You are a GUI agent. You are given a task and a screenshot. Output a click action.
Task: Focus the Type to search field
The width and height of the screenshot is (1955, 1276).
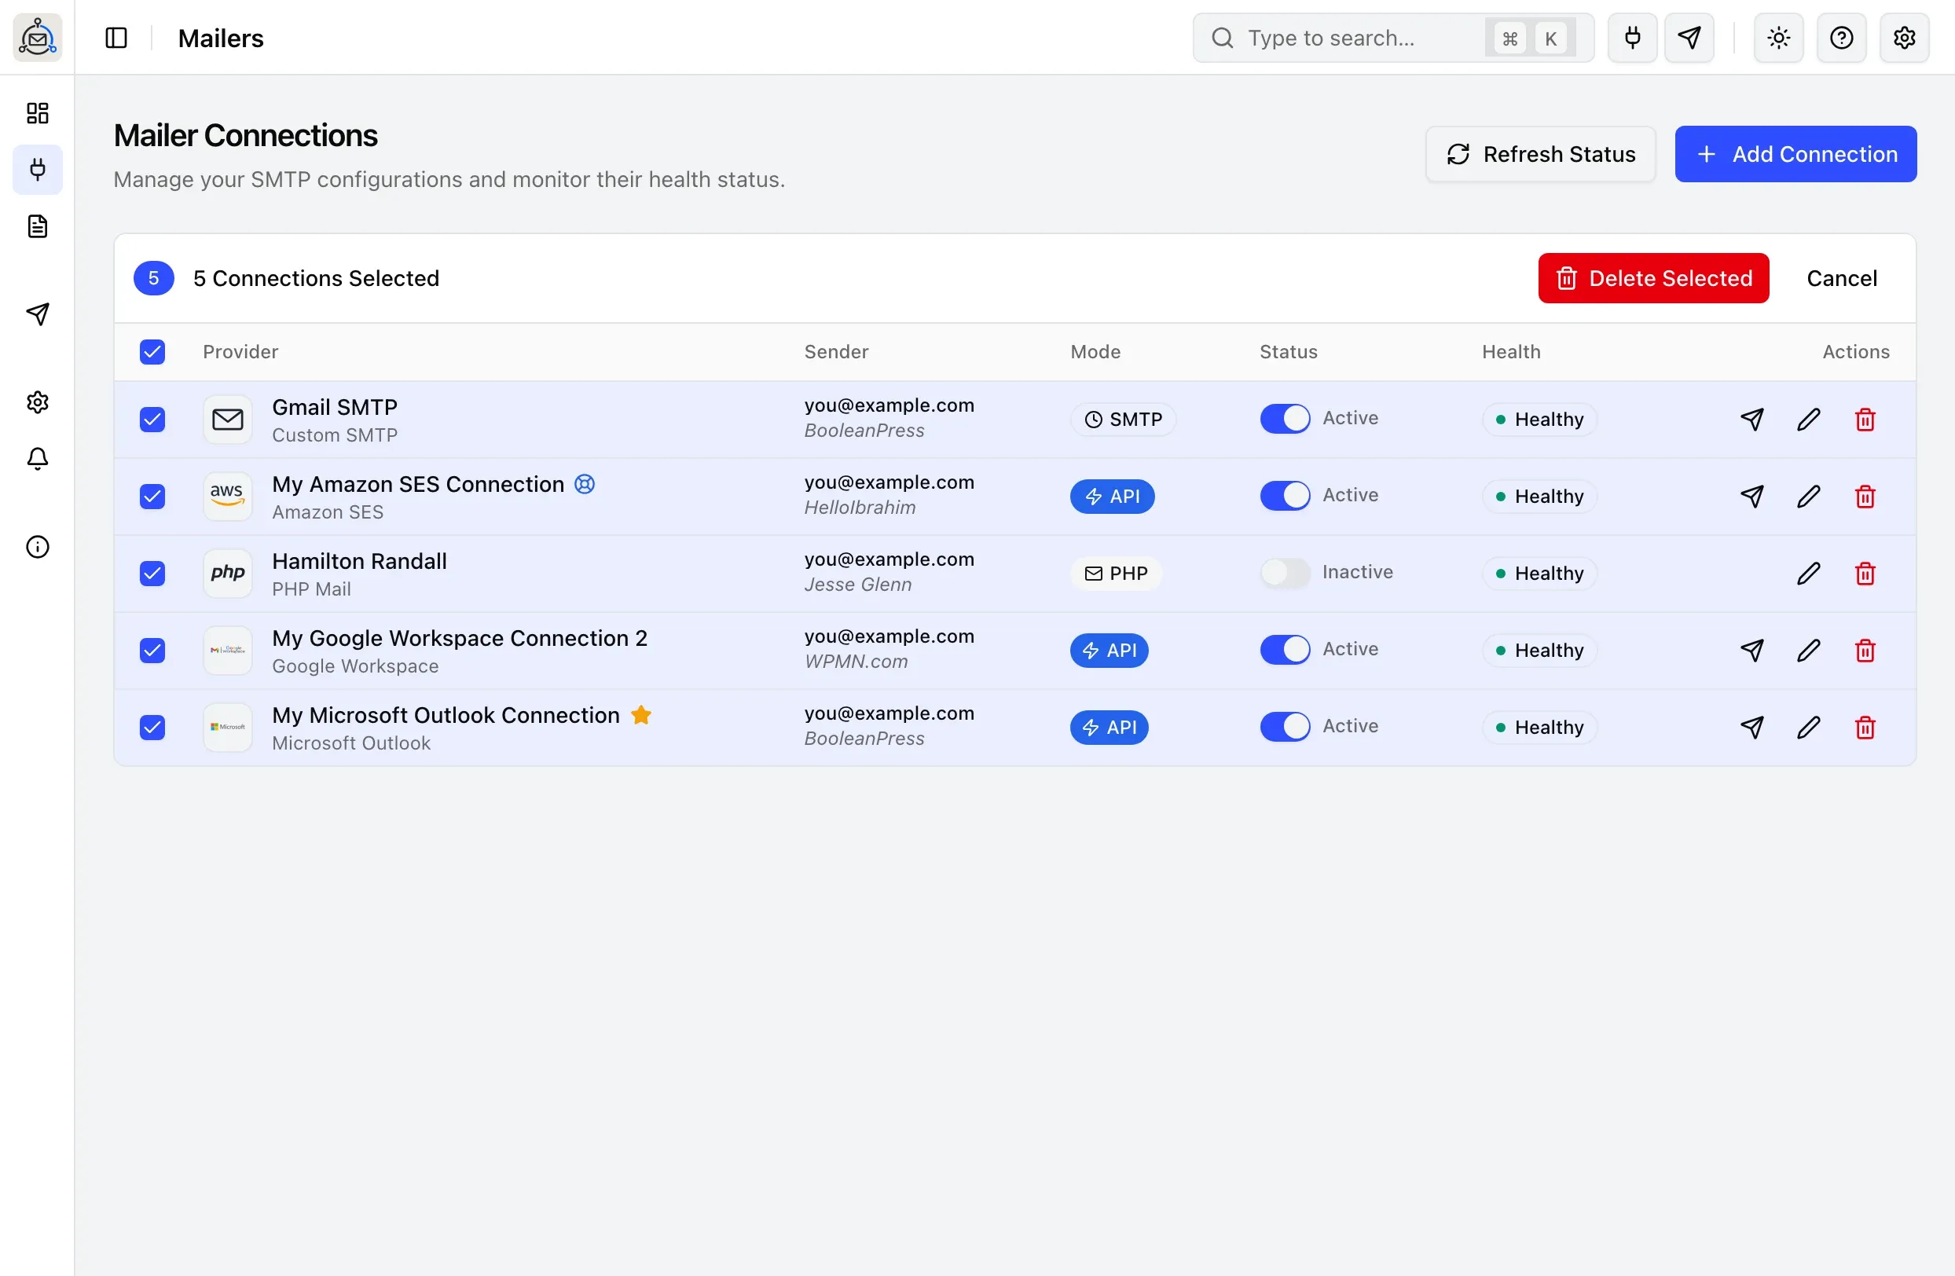click(x=1393, y=38)
